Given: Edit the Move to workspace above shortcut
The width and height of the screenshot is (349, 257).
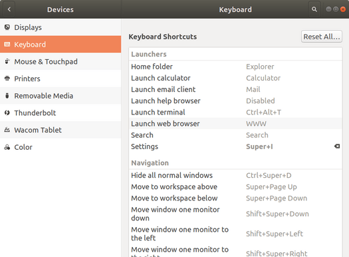Looking at the screenshot, I should (235, 186).
